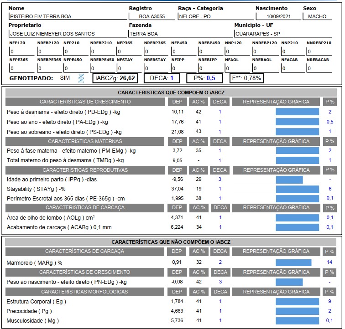The width and height of the screenshot is (345, 329).
Task: Click header CARACTERÍSTICAS QUE COMPÕEM O iABCZ
Action: [171, 93]
